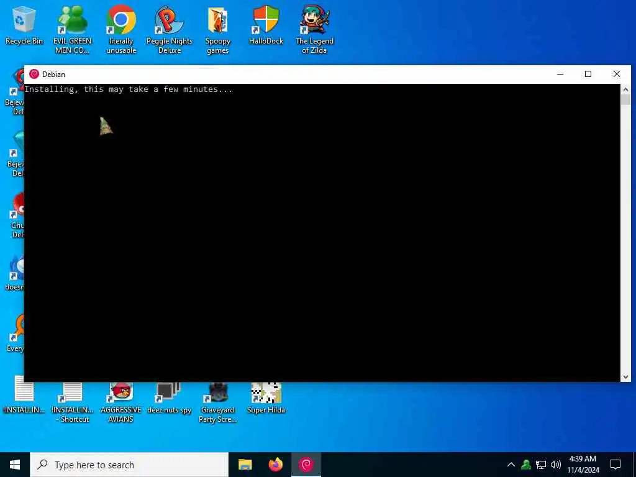Select the partially hidden 'Every...' desktop icon
The height and width of the screenshot is (477, 636).
click(15, 334)
